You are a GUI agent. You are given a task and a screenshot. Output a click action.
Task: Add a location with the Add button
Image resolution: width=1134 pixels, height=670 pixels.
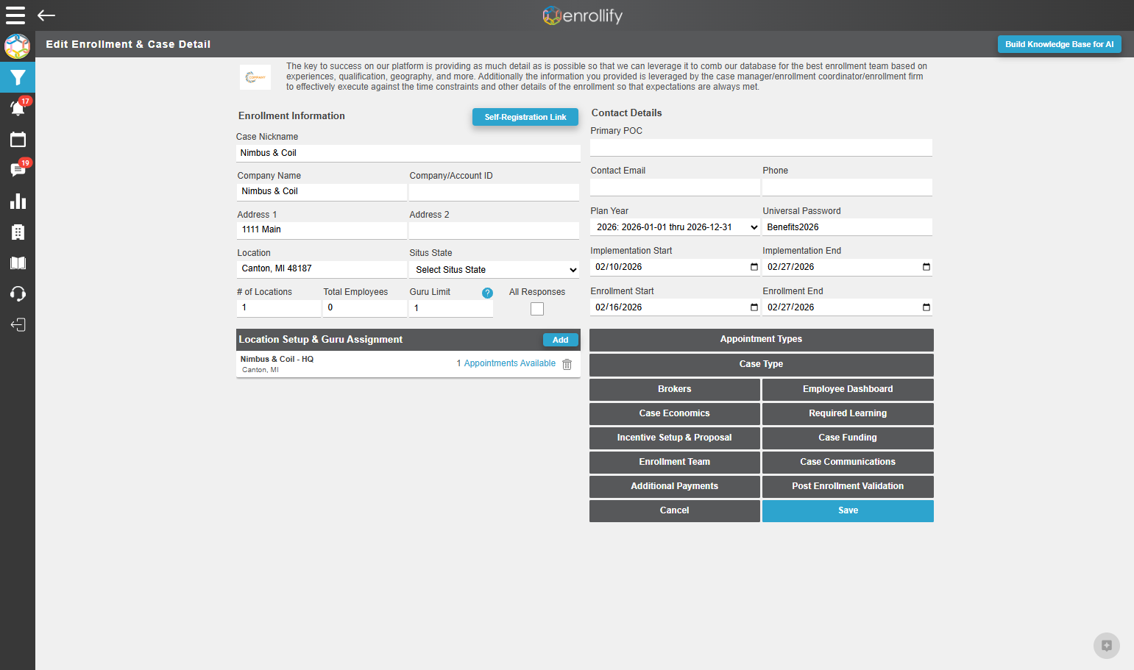click(x=561, y=340)
